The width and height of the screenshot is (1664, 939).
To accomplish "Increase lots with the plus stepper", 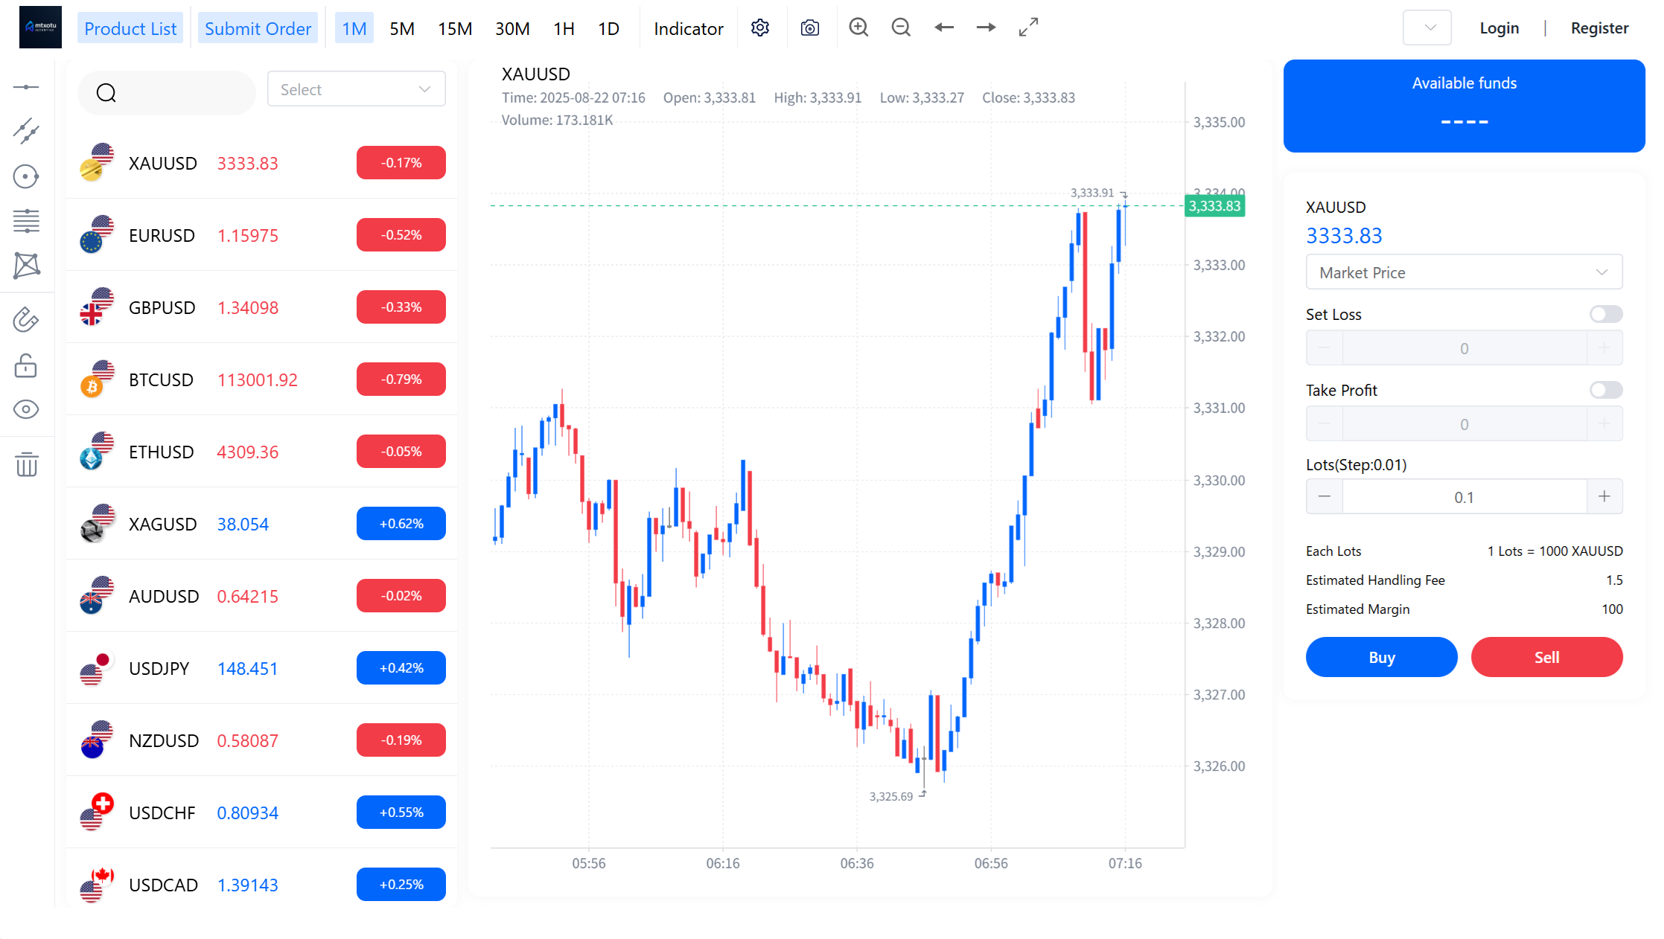I will pyautogui.click(x=1604, y=496).
